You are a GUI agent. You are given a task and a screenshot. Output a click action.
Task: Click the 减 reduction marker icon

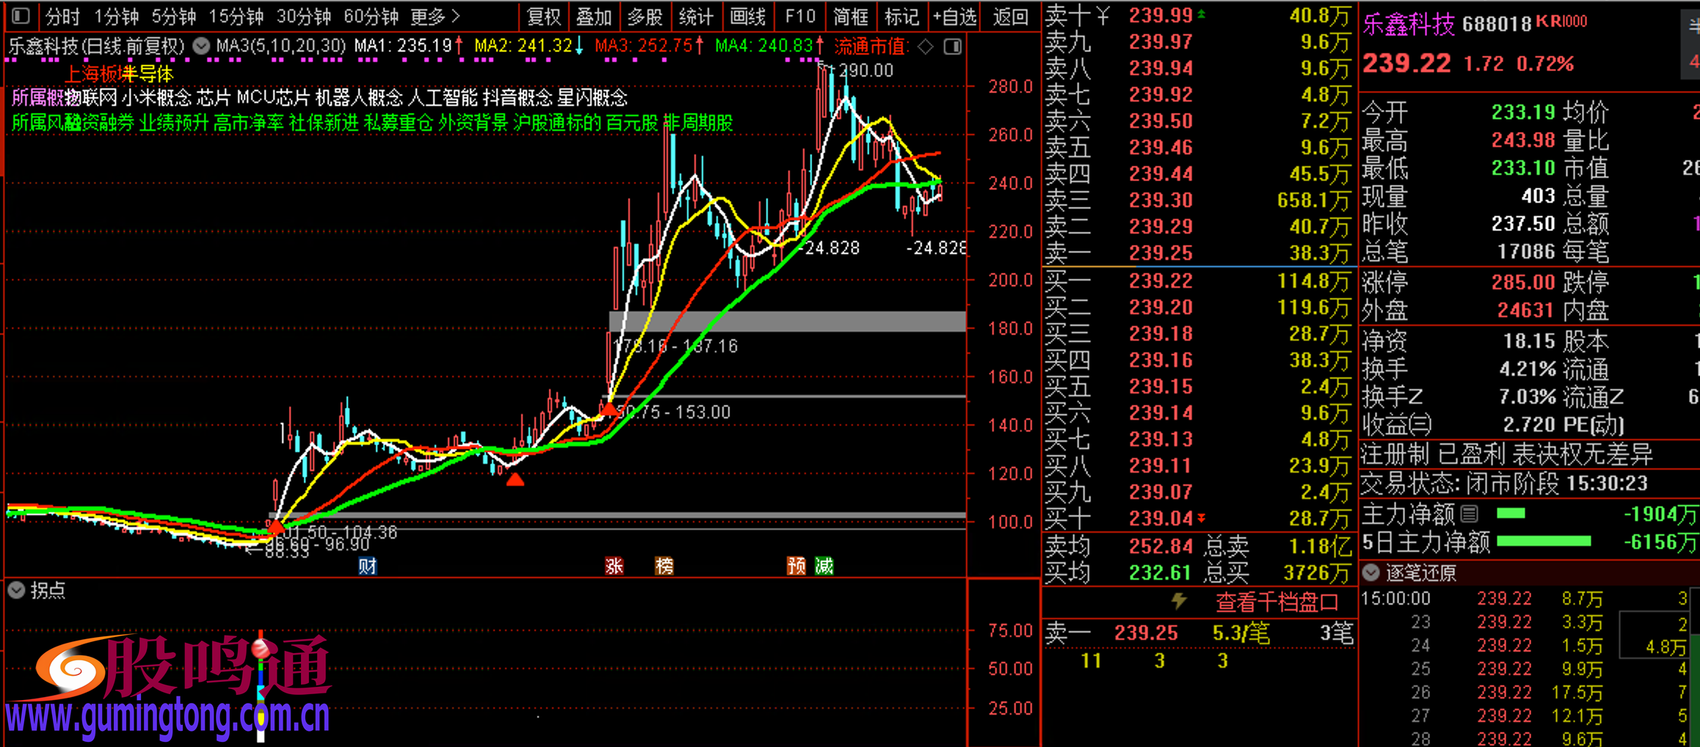coord(824,566)
